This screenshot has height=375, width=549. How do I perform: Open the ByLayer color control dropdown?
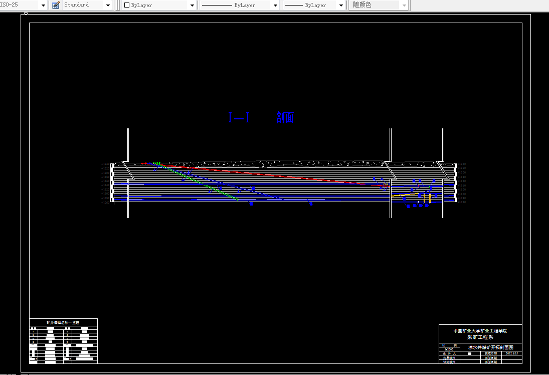coord(192,5)
